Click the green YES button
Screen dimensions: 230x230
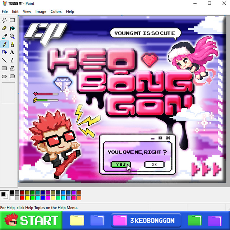pyautogui.click(x=121, y=165)
